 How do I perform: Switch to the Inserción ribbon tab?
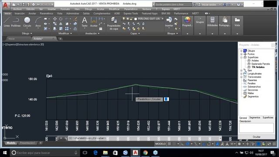point(20,14)
